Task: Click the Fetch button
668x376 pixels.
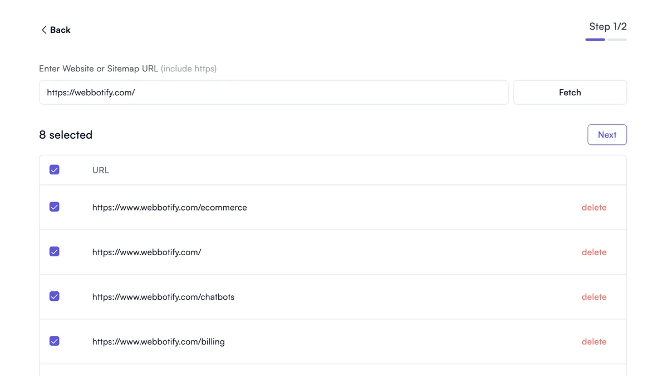Action: [x=570, y=92]
